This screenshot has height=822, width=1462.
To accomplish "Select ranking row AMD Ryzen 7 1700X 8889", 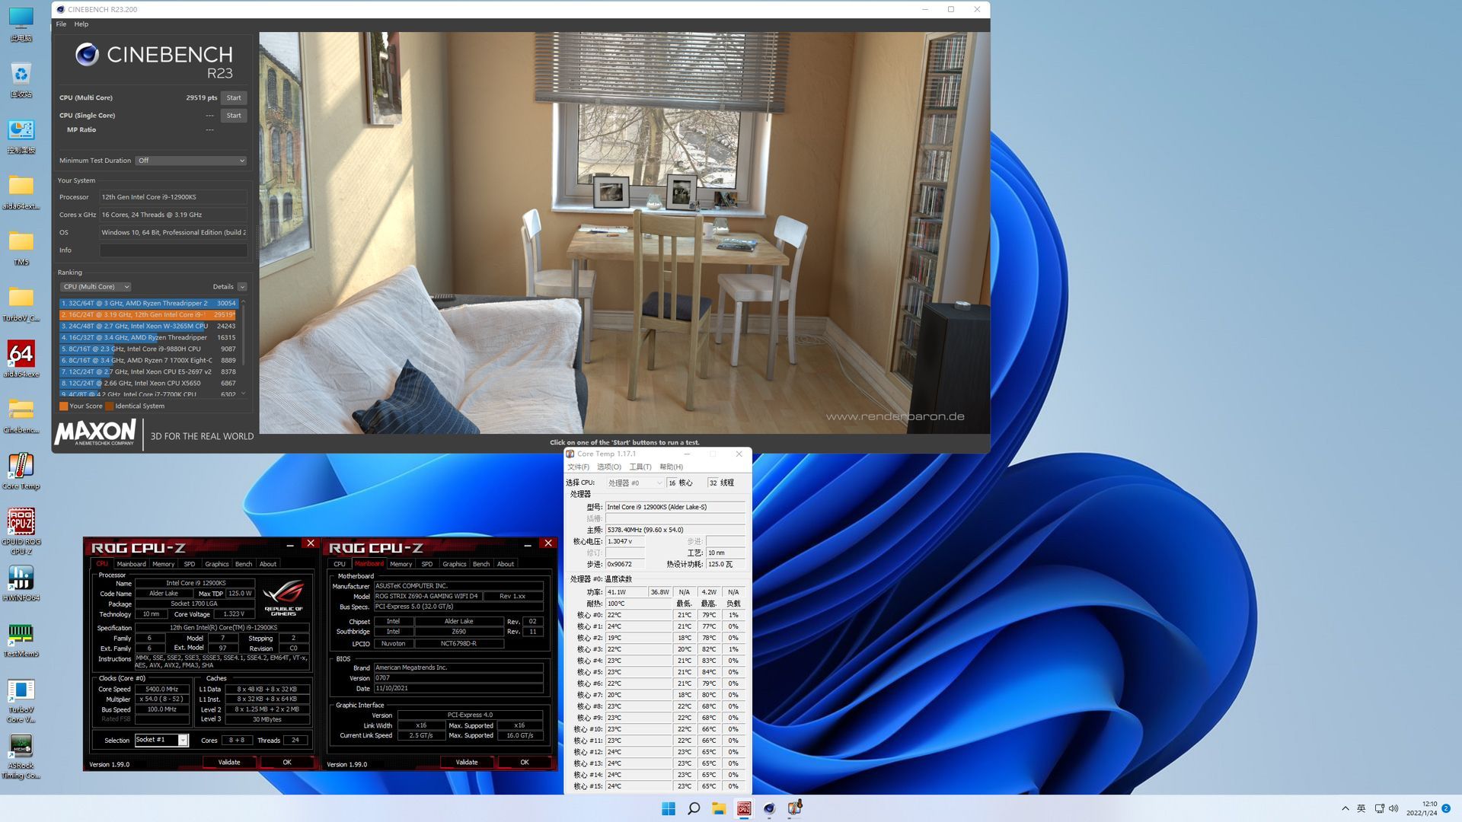I will [148, 360].
